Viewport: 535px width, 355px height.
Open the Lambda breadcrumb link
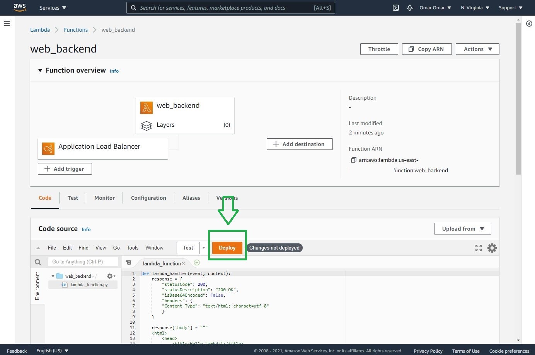[40, 30]
